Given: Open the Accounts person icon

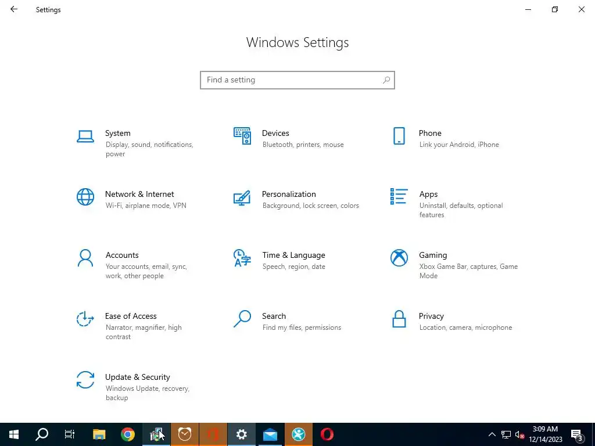Looking at the screenshot, I should [x=85, y=258].
